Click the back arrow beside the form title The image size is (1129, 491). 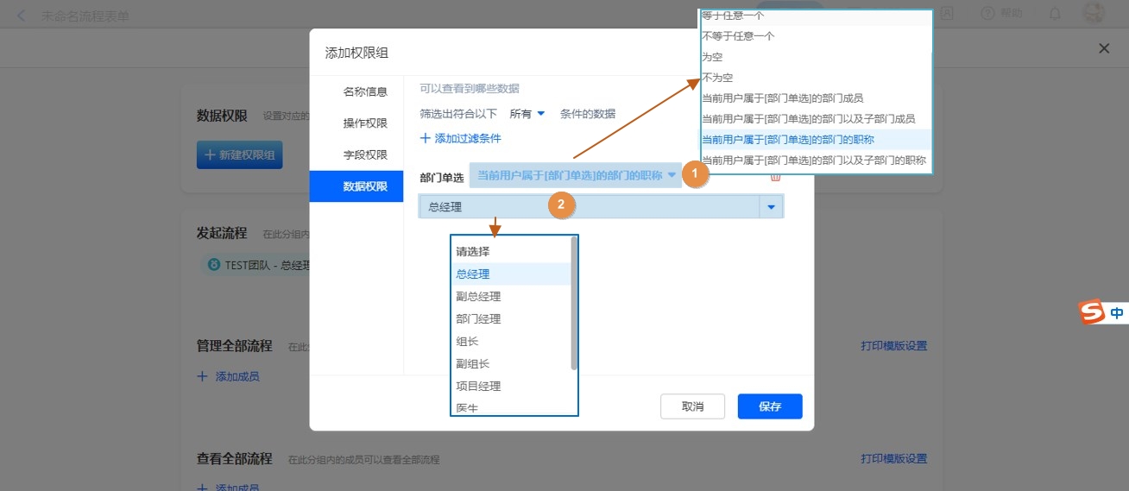(22, 16)
